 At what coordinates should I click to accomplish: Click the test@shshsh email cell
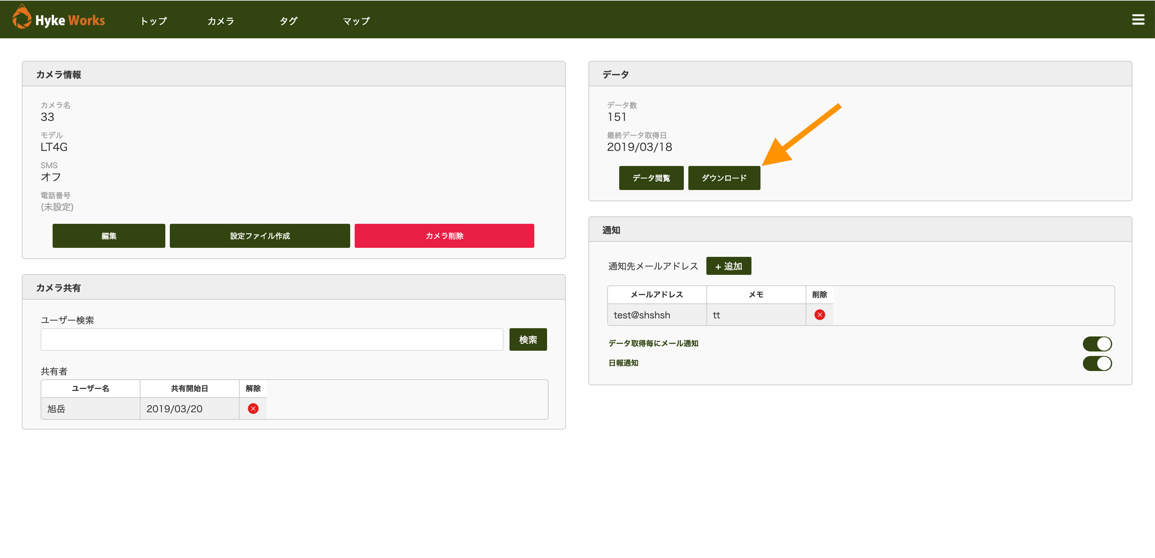[x=656, y=315]
